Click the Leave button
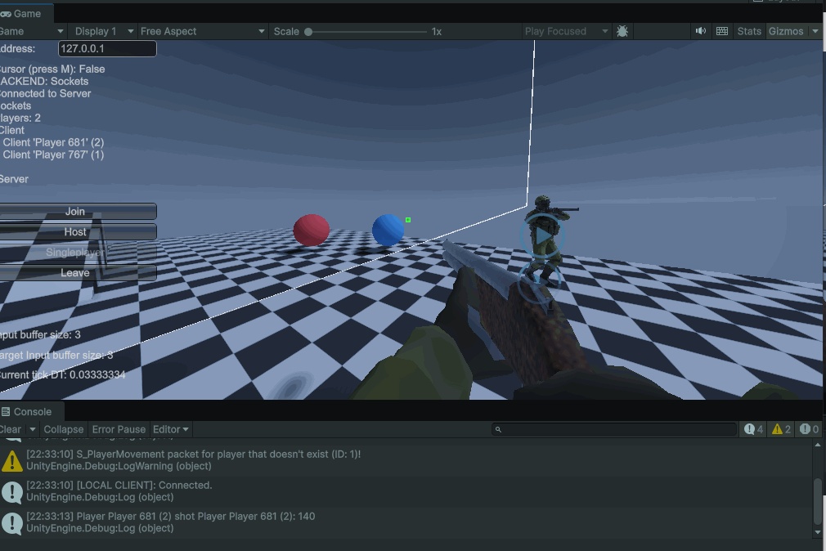Viewport: 826px width, 551px height. 75,272
